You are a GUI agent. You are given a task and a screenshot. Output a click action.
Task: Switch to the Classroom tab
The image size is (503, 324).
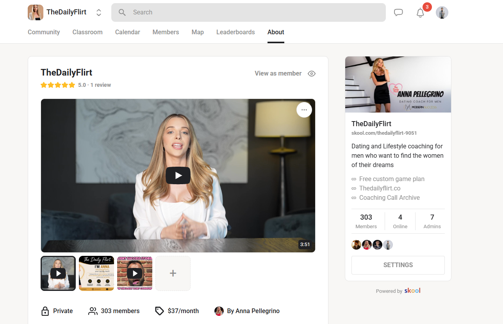[x=87, y=32]
